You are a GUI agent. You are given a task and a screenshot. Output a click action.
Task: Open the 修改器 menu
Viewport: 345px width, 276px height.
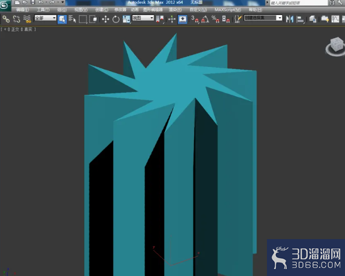point(120,10)
